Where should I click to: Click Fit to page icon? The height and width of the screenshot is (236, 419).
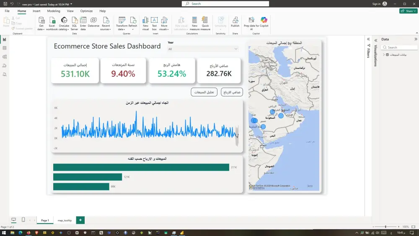pos(414,227)
